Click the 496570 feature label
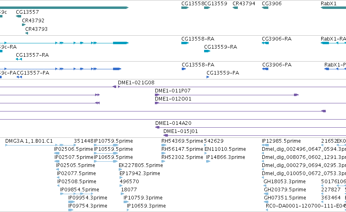This screenshot has height=212, width=346. tap(129, 182)
